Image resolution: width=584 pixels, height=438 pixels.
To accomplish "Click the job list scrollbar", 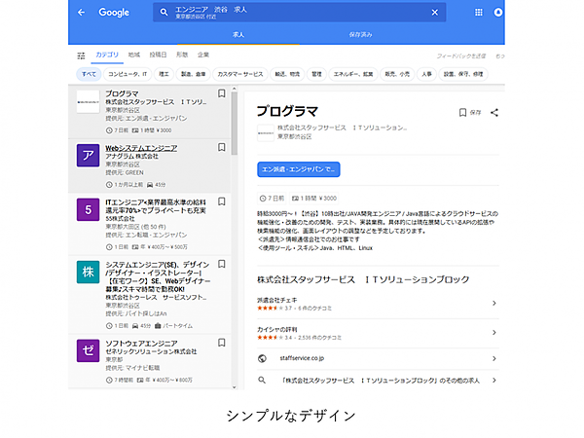I will [x=234, y=122].
